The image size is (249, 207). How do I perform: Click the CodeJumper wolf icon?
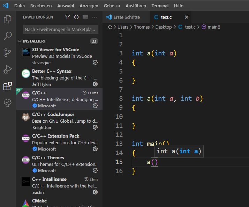(26, 117)
